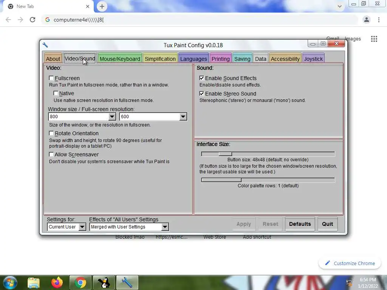Click the taskbar clock showing 6:54 PM

click(x=368, y=283)
